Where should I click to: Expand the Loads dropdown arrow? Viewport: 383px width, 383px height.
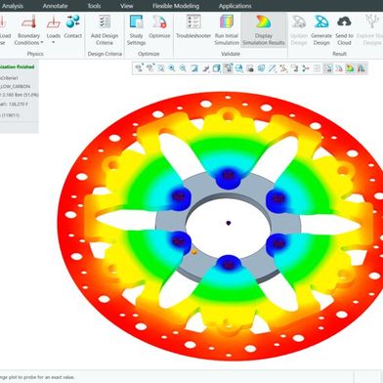54,43
